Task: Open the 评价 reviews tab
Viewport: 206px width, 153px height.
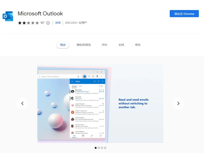Action: (104, 45)
